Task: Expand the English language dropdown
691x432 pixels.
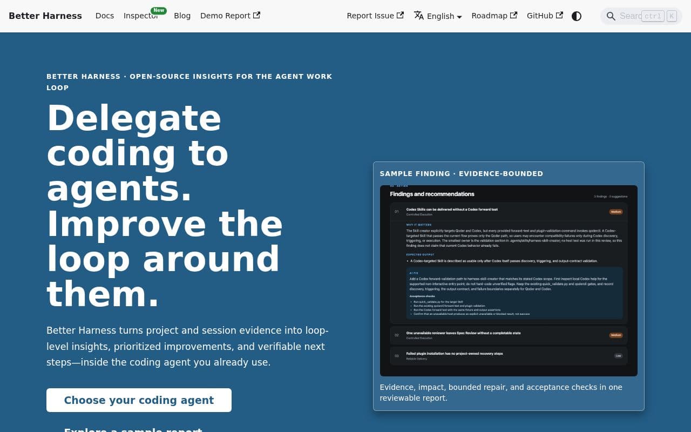Action: click(438, 16)
